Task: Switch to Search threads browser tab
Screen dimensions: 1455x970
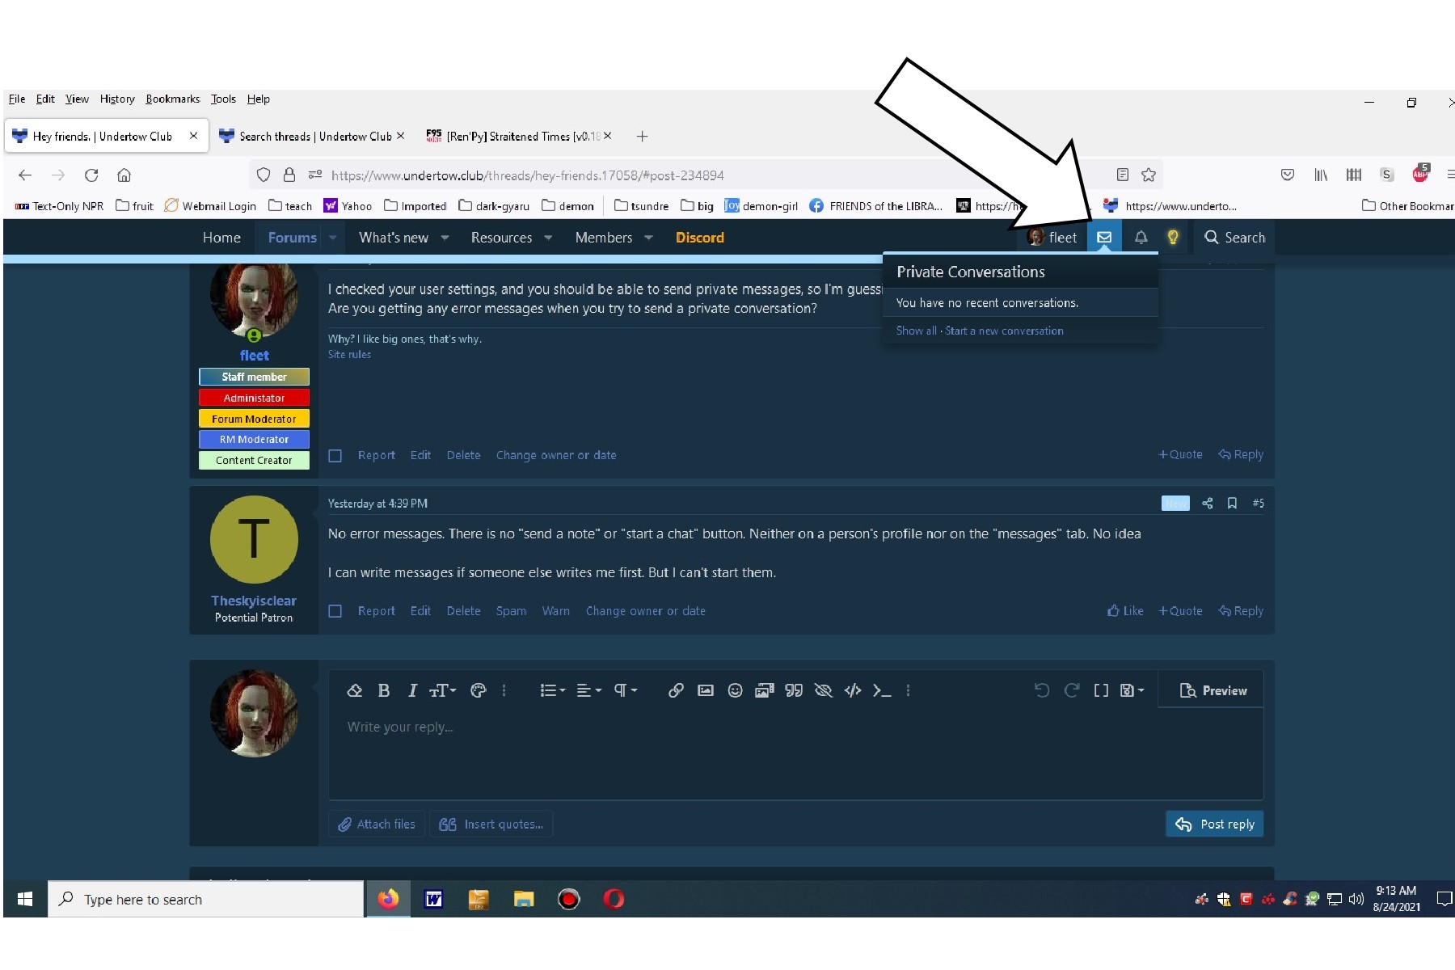Action: tap(314, 137)
